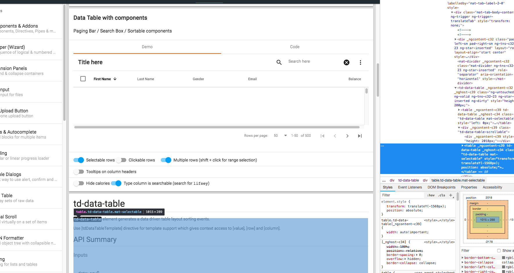Viewport: 514px width, 273px height.
Task: Open the three-dot more options menu
Action: [x=360, y=62]
